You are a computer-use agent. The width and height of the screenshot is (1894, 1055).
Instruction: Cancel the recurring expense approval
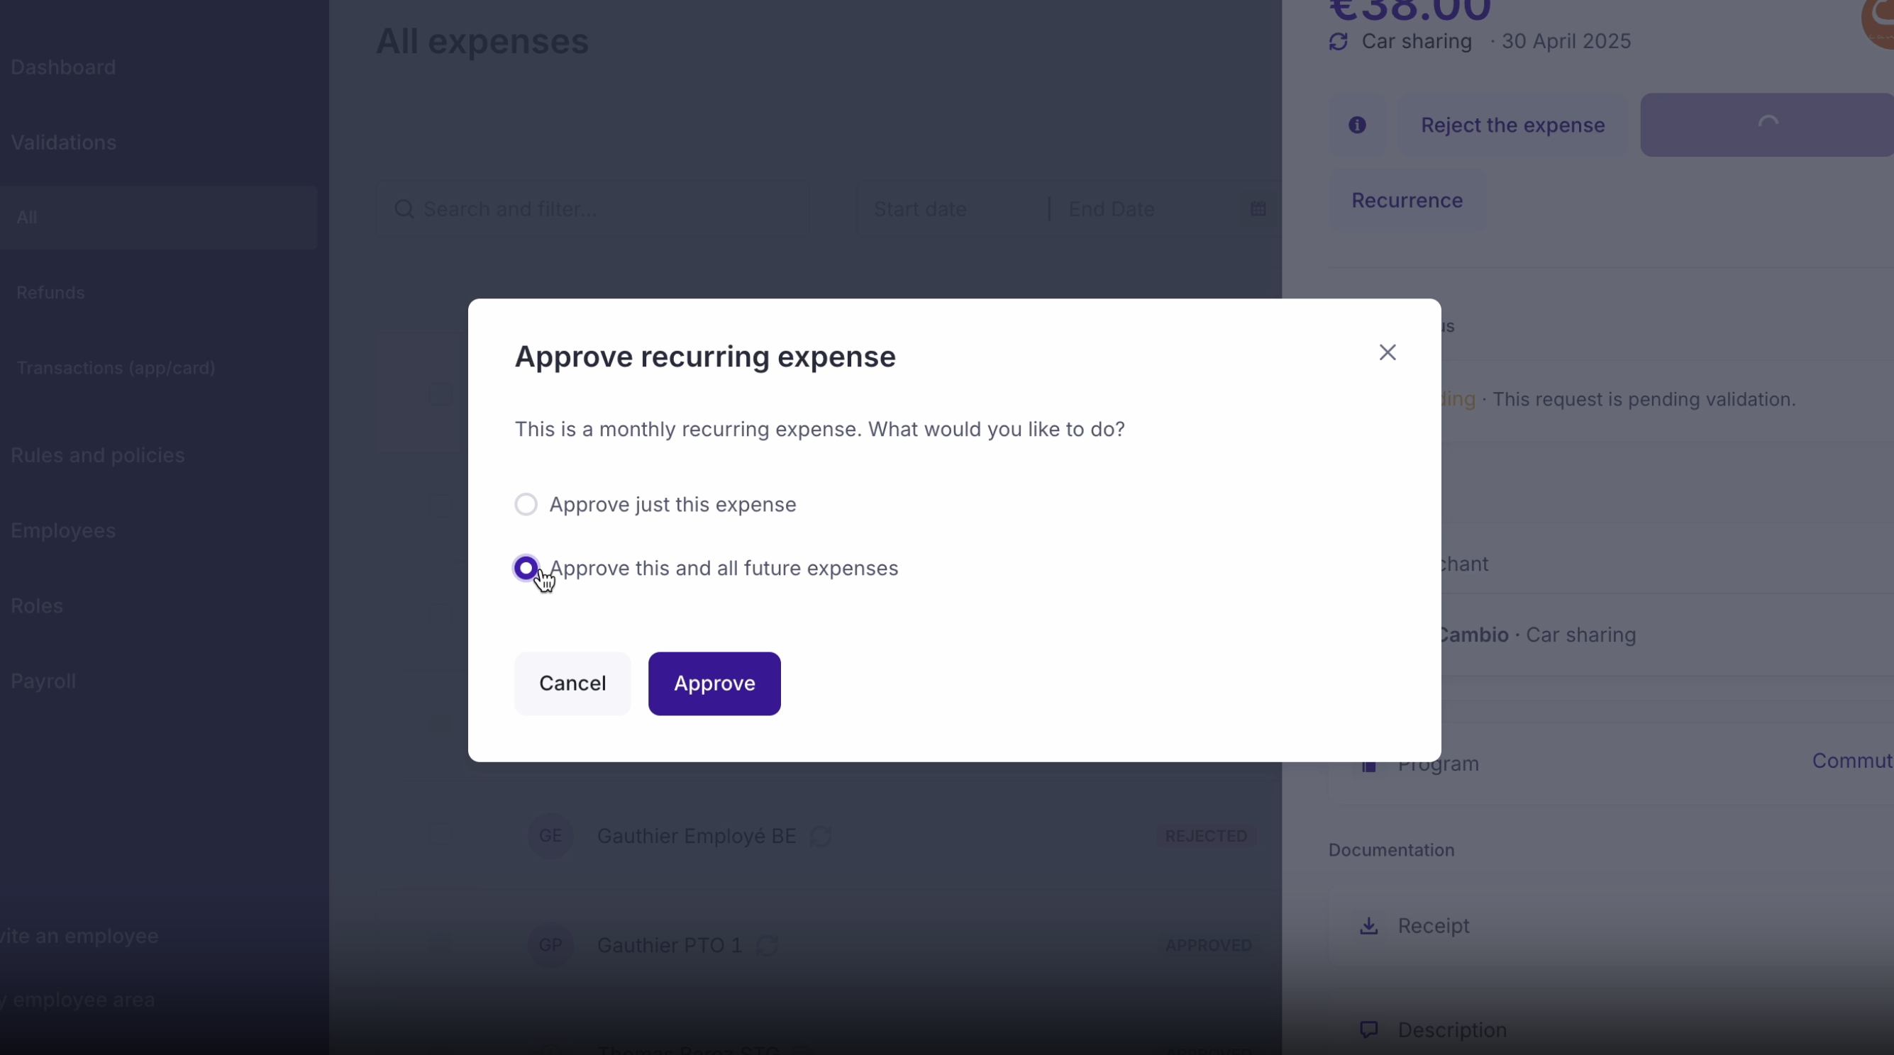(x=572, y=683)
